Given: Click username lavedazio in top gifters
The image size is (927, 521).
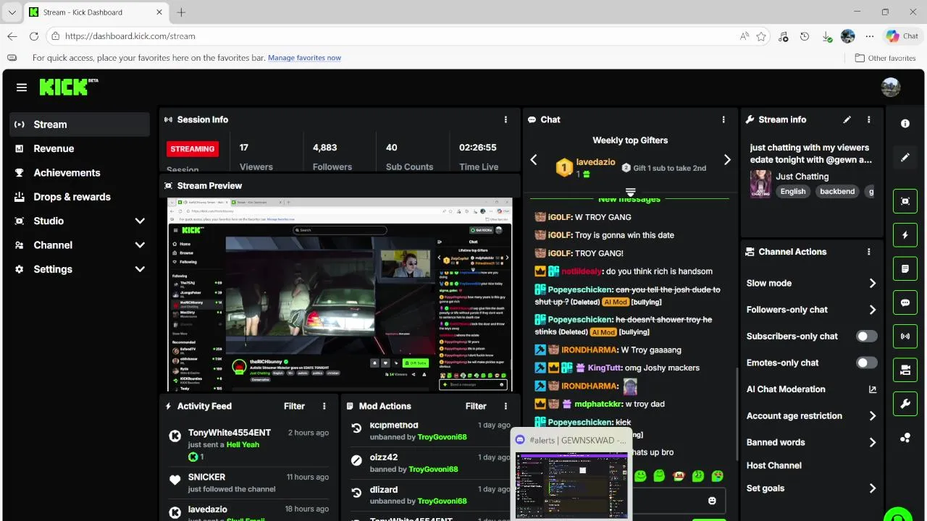Looking at the screenshot, I should (595, 163).
